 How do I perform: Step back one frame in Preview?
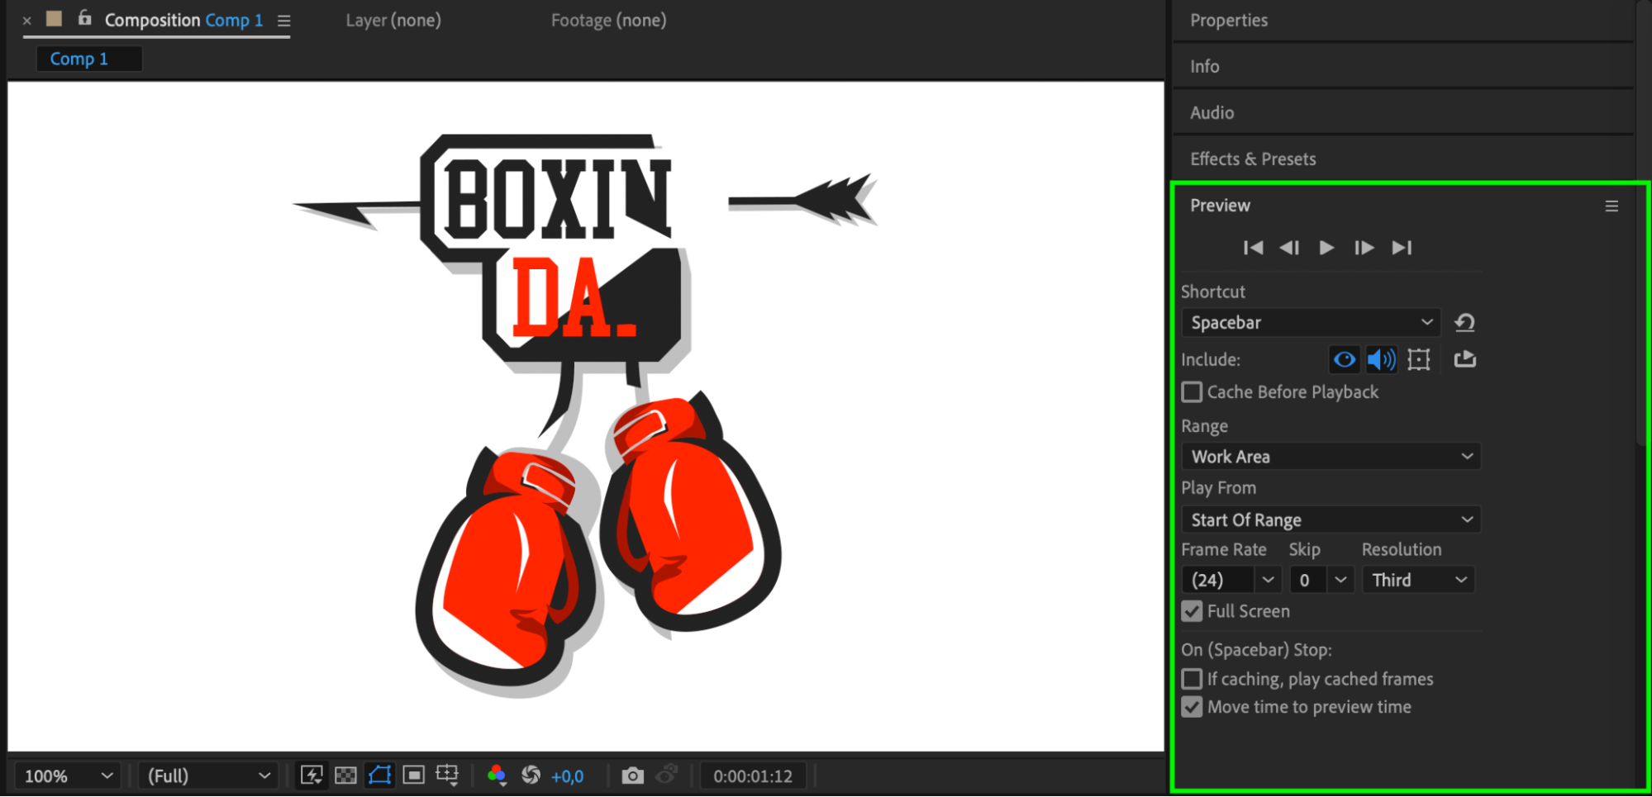pos(1289,248)
